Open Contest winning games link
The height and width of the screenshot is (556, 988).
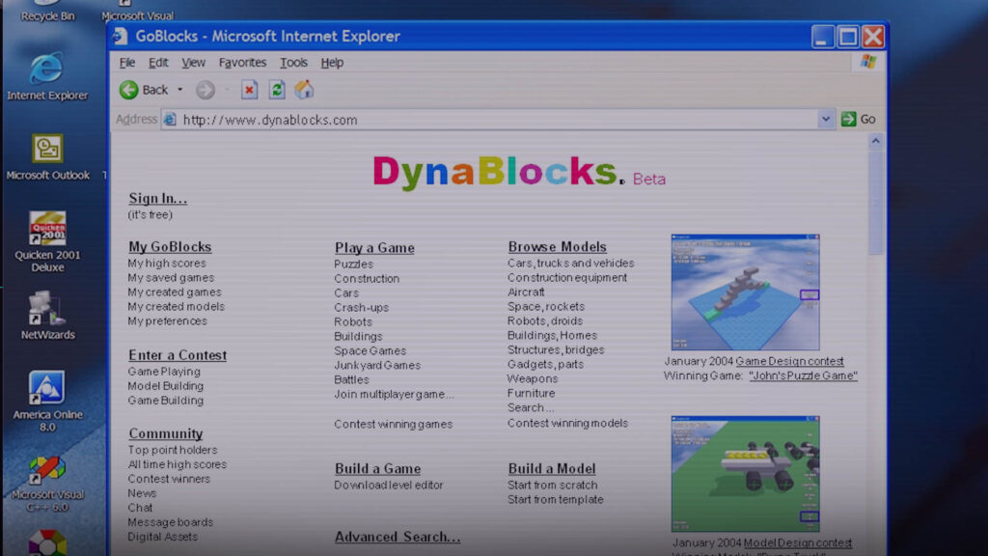[x=394, y=425]
